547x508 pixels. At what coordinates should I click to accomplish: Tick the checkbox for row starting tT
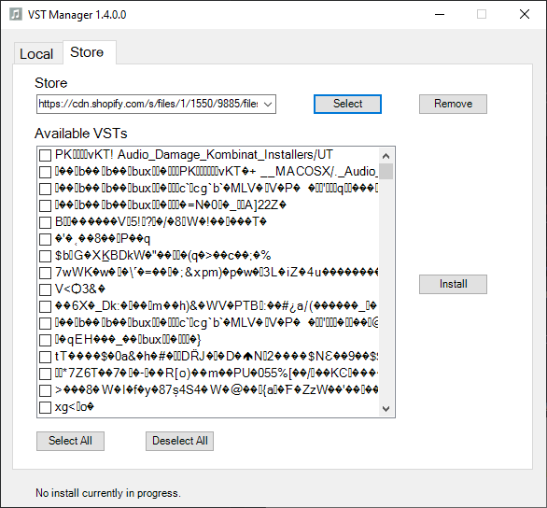tap(45, 357)
